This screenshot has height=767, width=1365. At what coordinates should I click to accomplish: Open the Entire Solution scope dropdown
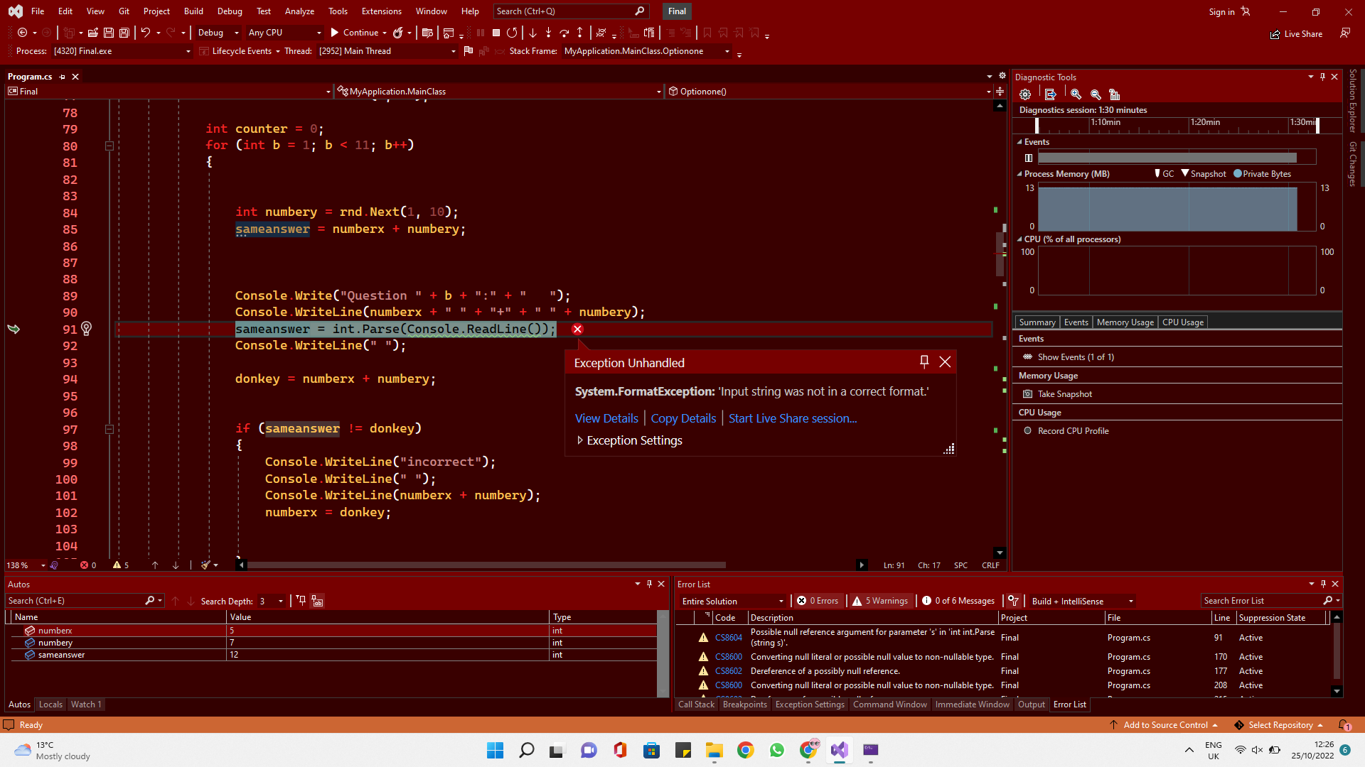(732, 601)
